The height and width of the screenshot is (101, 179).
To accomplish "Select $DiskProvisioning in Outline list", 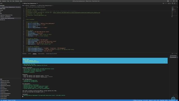I will 4,90.
